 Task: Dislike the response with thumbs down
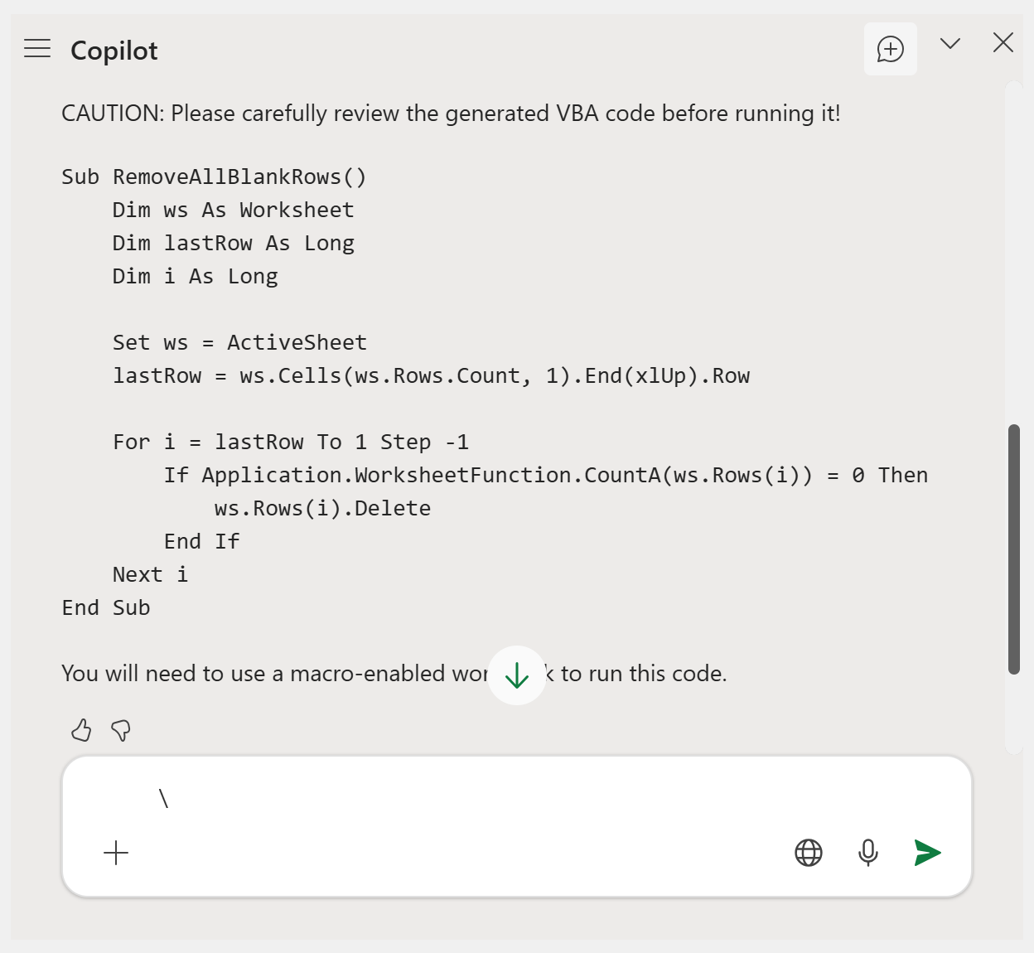121,730
